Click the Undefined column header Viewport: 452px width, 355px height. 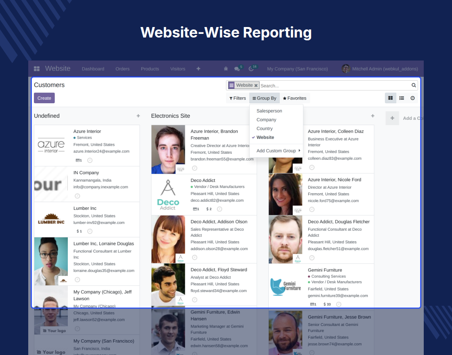pyautogui.click(x=47, y=116)
